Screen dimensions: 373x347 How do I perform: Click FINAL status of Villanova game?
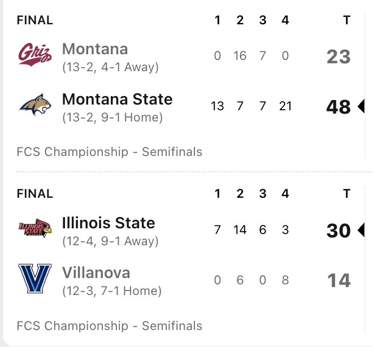click(x=35, y=194)
